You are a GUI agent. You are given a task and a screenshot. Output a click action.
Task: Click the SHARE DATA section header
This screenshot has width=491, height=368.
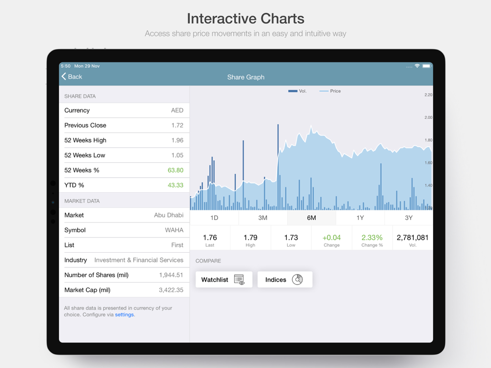pyautogui.click(x=80, y=96)
